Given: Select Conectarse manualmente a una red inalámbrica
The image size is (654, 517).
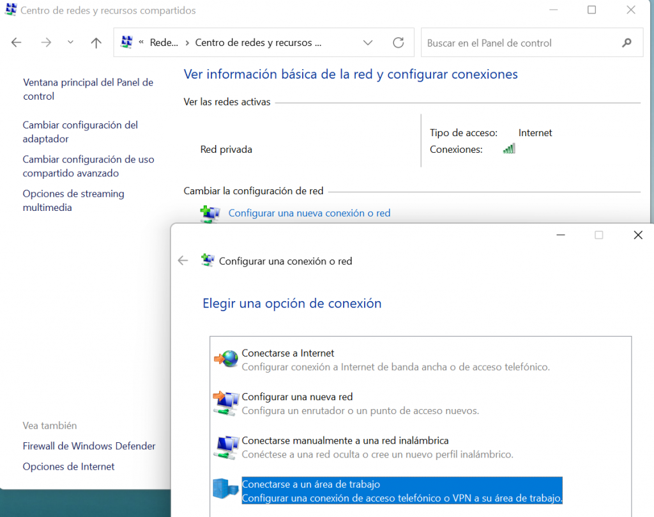Looking at the screenshot, I should click(x=345, y=441).
